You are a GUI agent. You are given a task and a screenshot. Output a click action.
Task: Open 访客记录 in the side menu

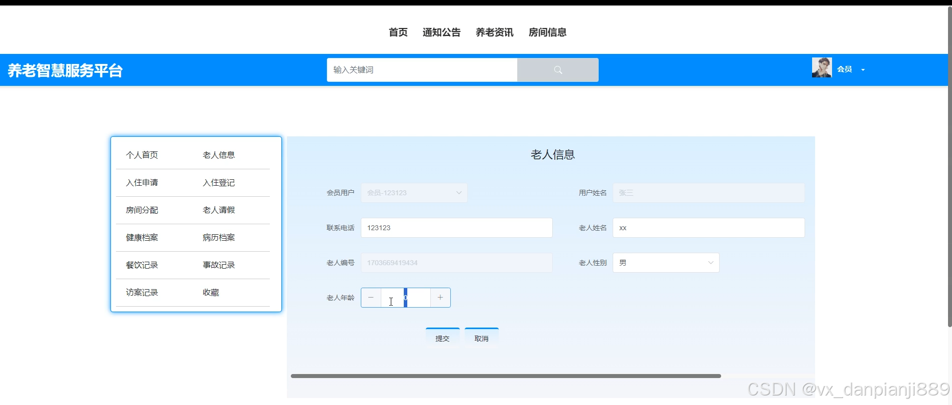pyautogui.click(x=142, y=293)
